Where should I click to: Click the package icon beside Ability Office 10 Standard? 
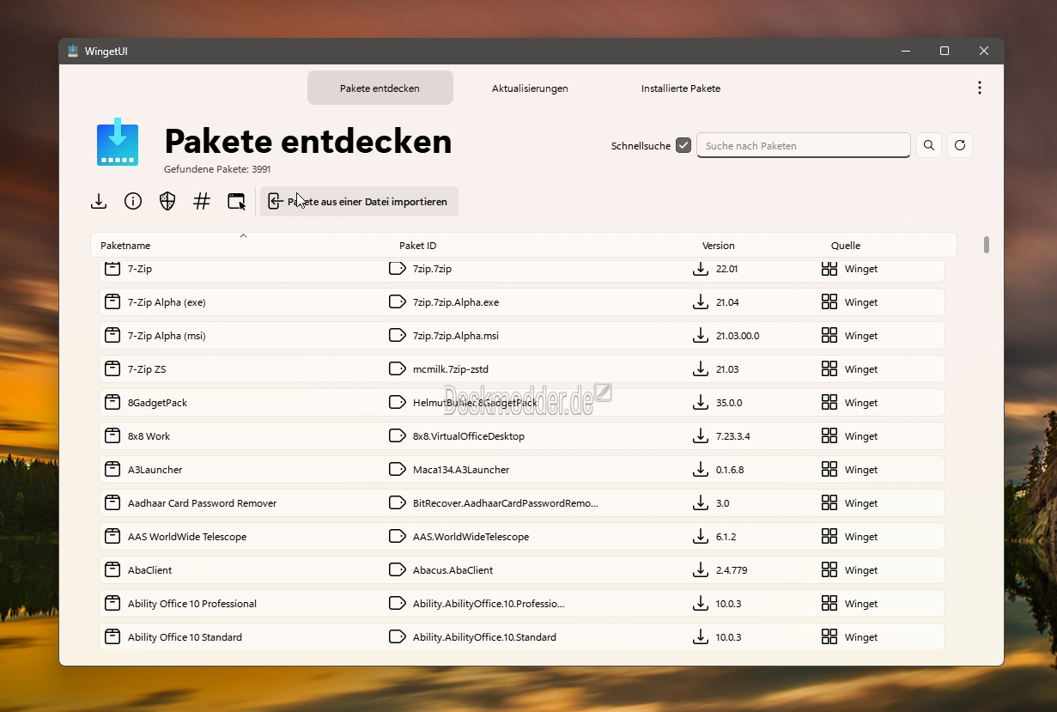112,637
